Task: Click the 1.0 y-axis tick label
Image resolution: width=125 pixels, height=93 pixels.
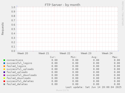Action: pyautogui.click(x=13, y=7)
